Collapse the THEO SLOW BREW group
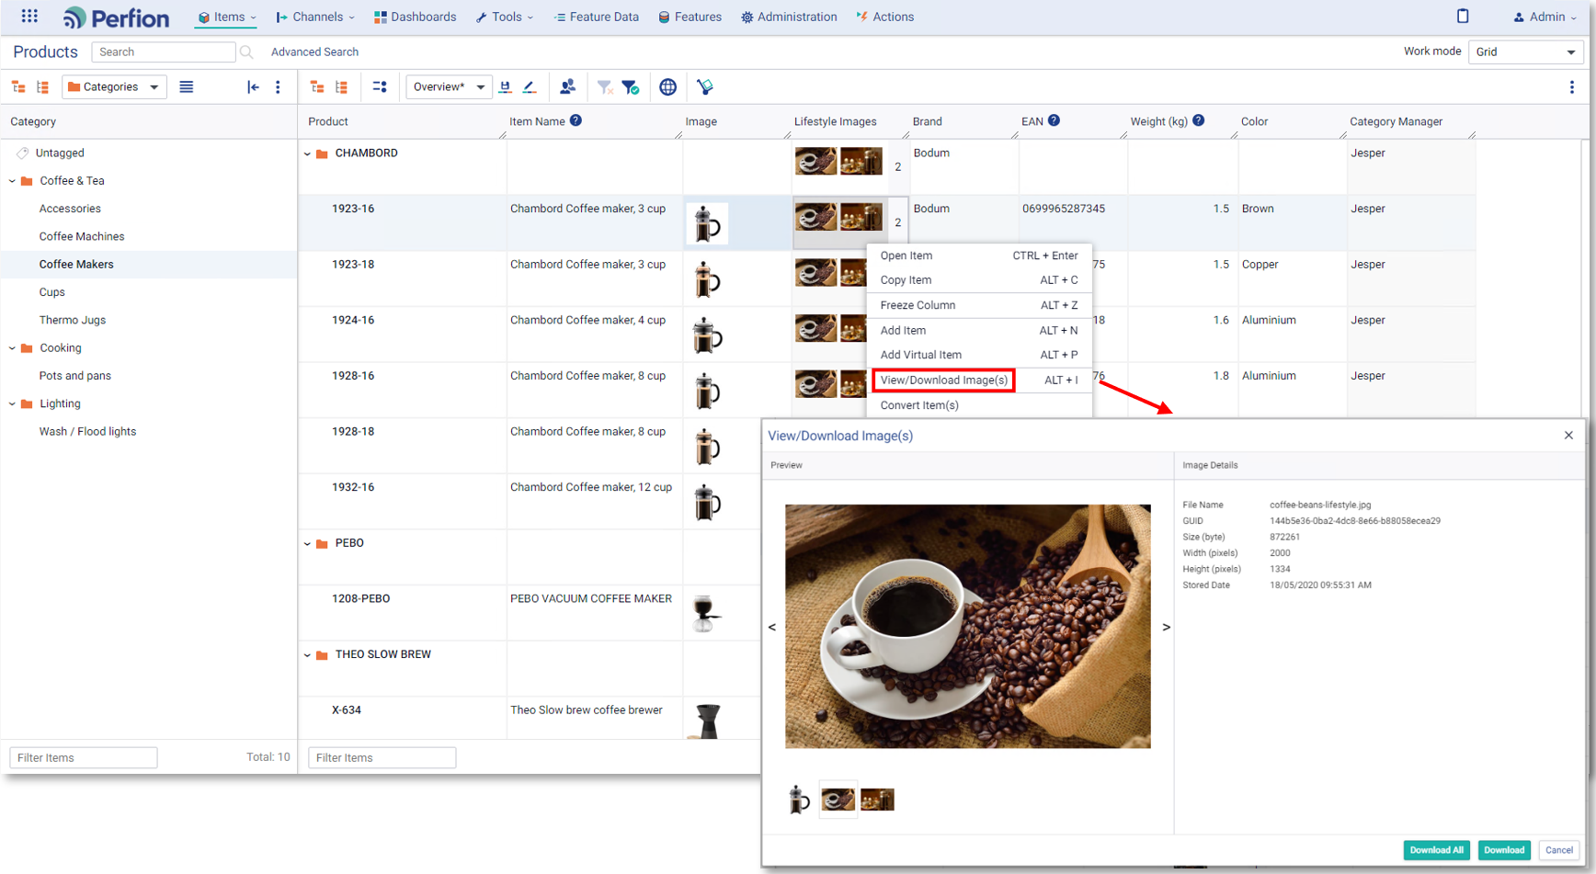Image resolution: width=1596 pixels, height=874 pixels. (x=308, y=655)
